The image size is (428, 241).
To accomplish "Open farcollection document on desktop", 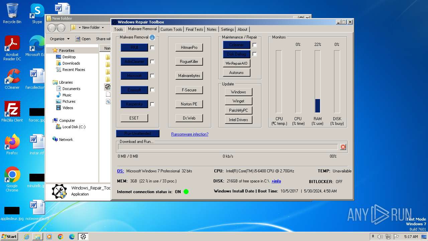I will [x=36, y=79].
